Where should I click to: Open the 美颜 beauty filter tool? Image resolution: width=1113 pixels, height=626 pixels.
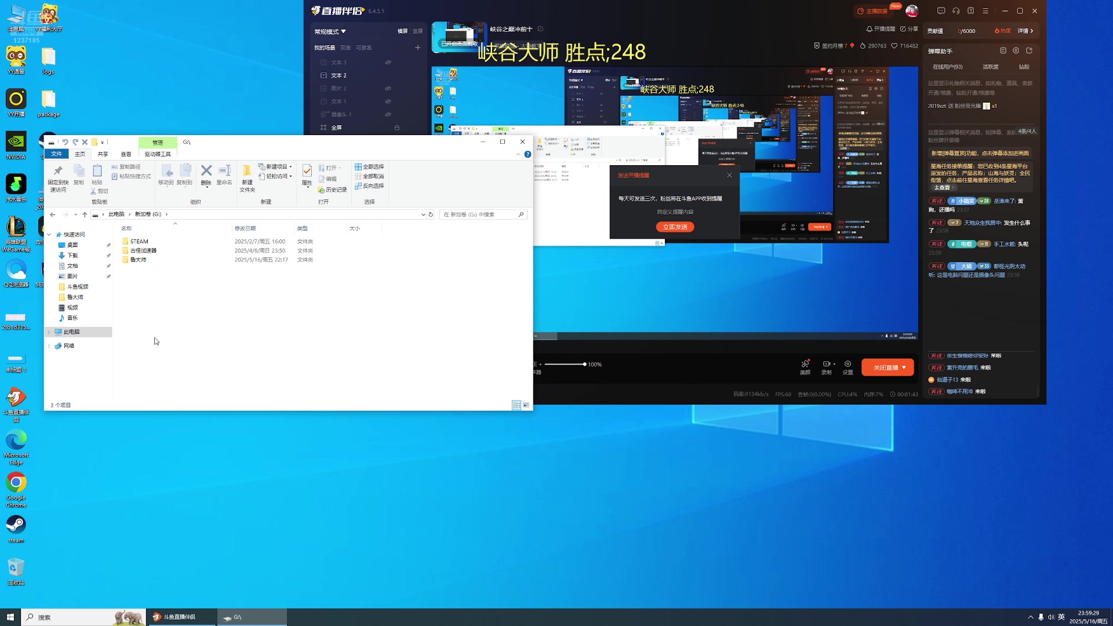coord(805,367)
